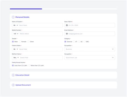Open the Mrs. title dropdown for Mother's Name
The height and width of the screenshot is (97, 127).
16,58
